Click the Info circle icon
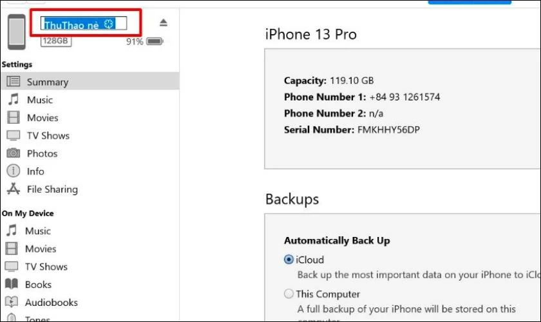The height and width of the screenshot is (322, 541). 13,171
